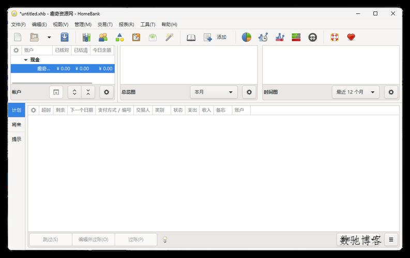Open accounts panel gear settings
The image size is (410, 258).
point(107,92)
